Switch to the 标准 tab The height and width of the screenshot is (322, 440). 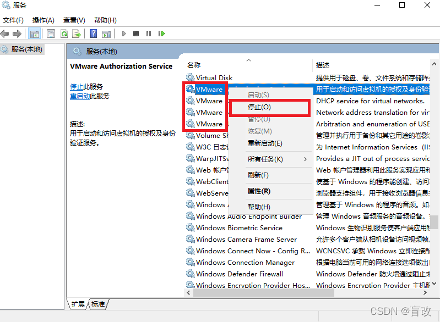[x=98, y=304]
